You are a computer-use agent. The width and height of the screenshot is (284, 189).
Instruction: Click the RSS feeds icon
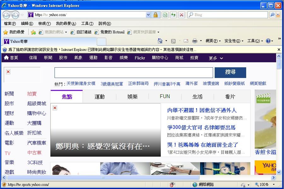[x=173, y=41]
